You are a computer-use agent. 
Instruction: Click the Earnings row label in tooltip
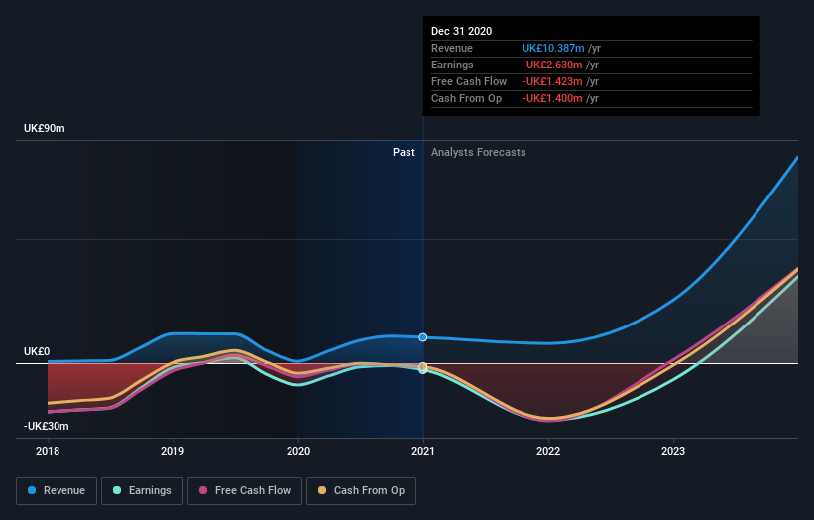coord(452,65)
